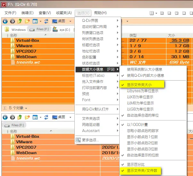Click the sigma icon in the status bar

coord(5,108)
